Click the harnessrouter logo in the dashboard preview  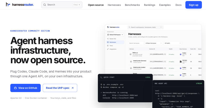[113, 27]
